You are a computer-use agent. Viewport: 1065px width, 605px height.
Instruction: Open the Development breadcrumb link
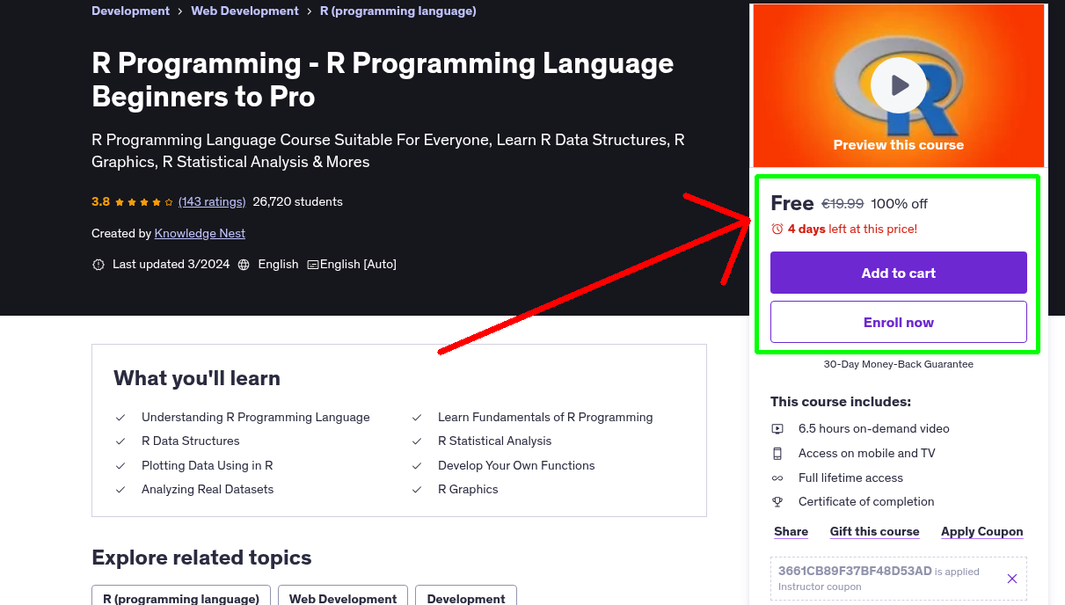pos(130,11)
